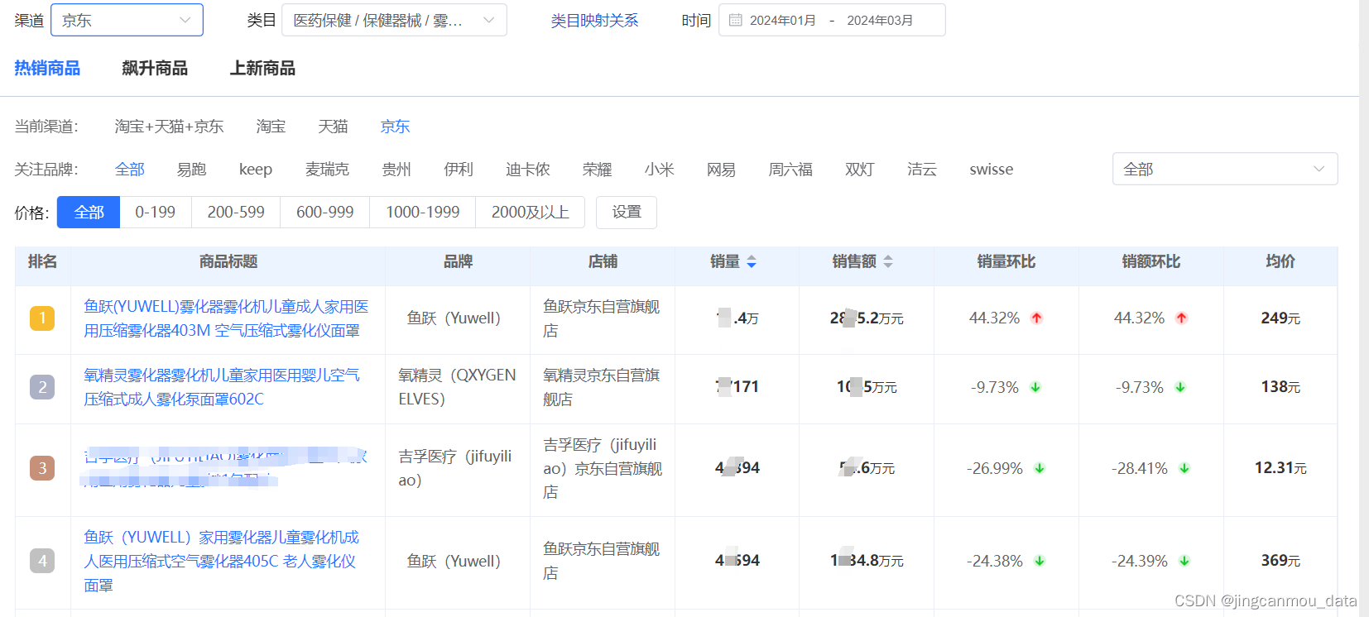The image size is (1369, 617).
Task: Click the 138元 average price cell
Action: (x=1280, y=387)
